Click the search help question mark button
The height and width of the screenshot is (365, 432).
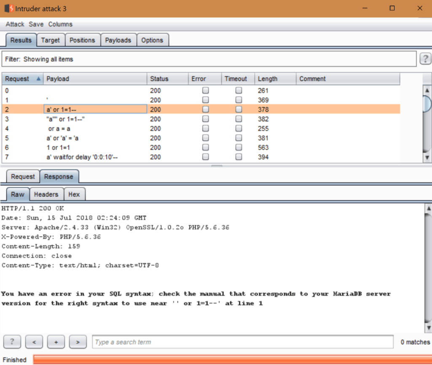[x=12, y=342]
